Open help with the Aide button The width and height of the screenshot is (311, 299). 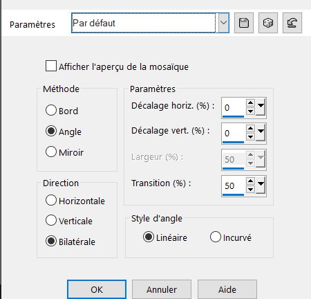[x=227, y=289]
